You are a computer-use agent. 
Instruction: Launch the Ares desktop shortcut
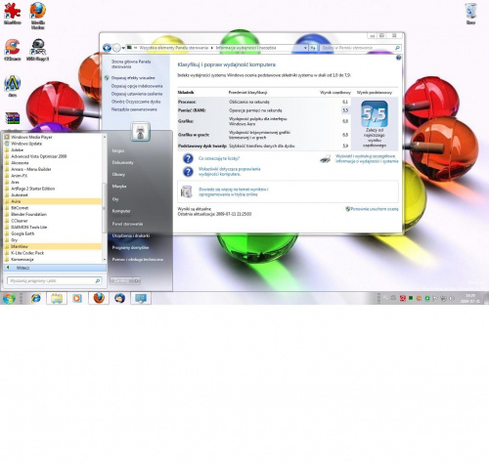point(13,86)
